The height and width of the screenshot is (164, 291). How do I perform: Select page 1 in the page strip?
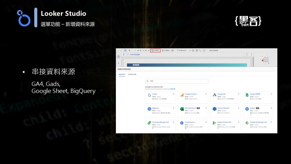[x=119, y=56]
